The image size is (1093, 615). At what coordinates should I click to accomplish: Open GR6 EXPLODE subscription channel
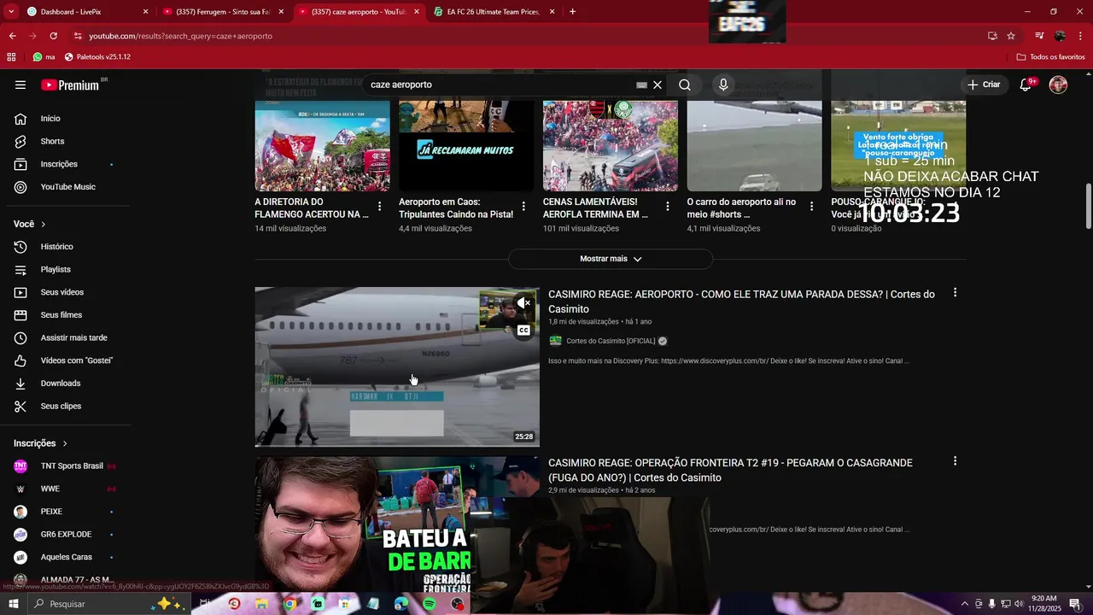click(66, 534)
